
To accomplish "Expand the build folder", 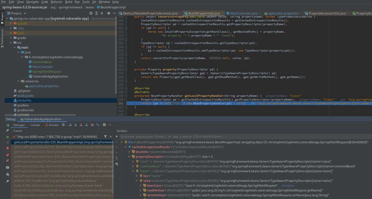I will (x=11, y=33).
